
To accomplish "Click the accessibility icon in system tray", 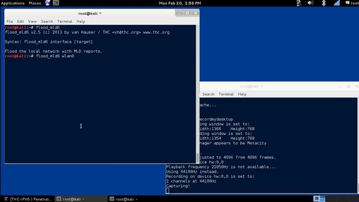I will click(x=298, y=3).
